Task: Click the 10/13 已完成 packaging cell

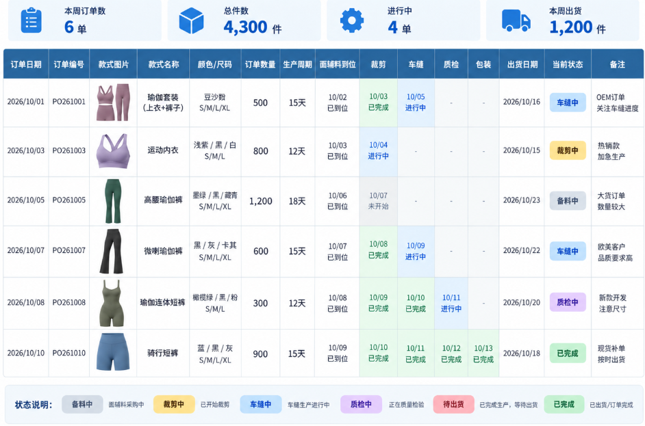Action: [x=483, y=354]
